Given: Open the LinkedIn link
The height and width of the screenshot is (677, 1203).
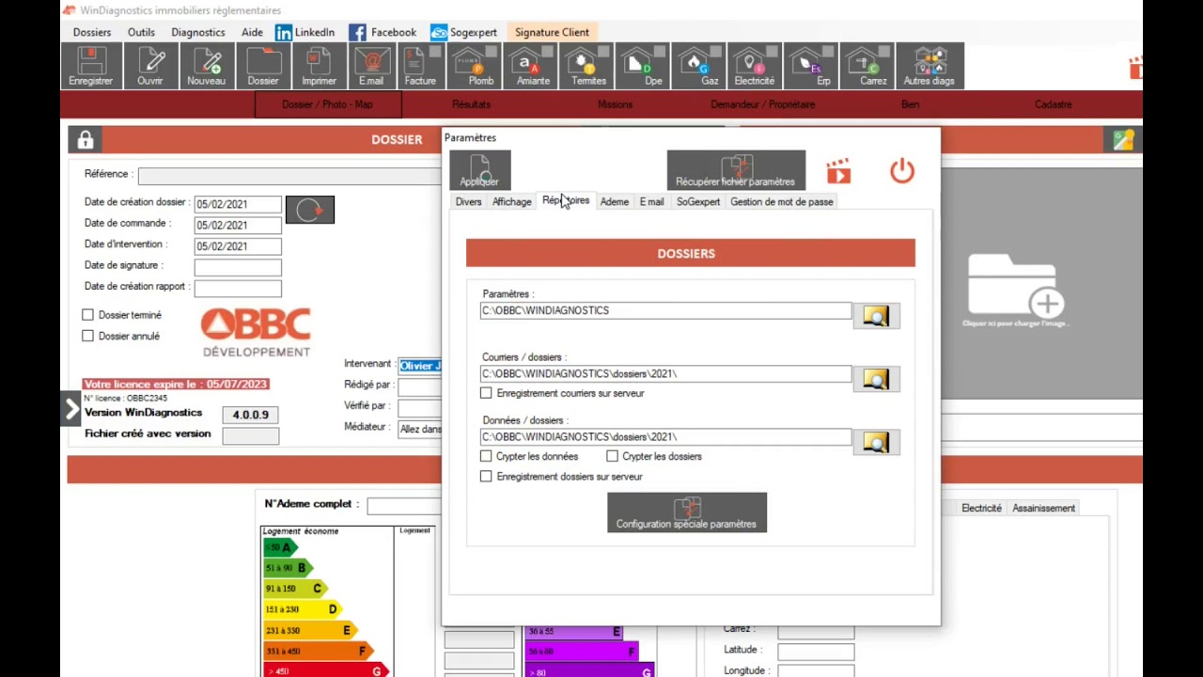Looking at the screenshot, I should 305,32.
